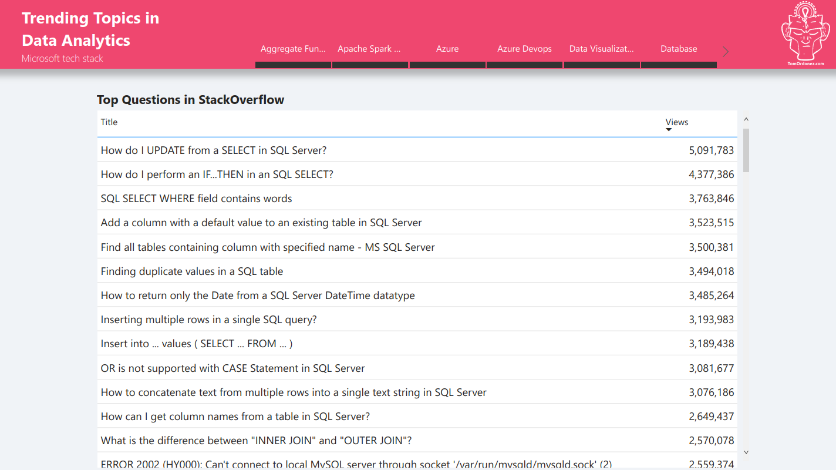The image size is (836, 470).
Task: Select row Find all tables containing column
Action: click(417, 247)
